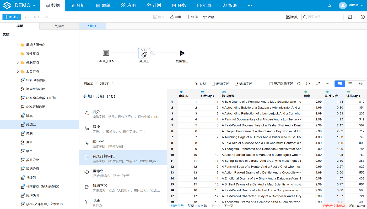Click the FACT_FILM table node icon
This screenshot has height=209, width=367.
pyautogui.click(x=106, y=53)
